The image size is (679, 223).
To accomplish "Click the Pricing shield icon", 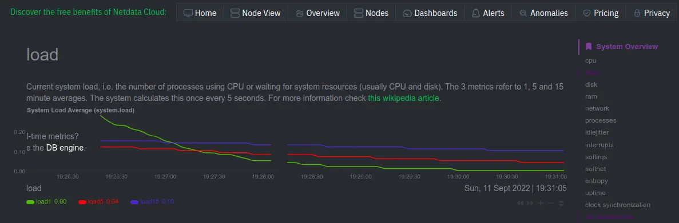I will click(x=587, y=13).
